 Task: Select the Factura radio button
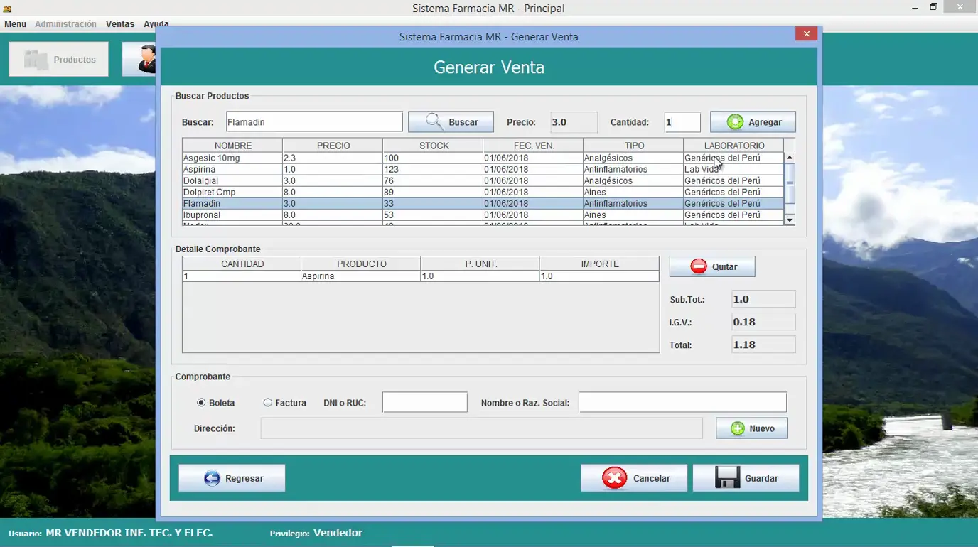[x=268, y=403]
